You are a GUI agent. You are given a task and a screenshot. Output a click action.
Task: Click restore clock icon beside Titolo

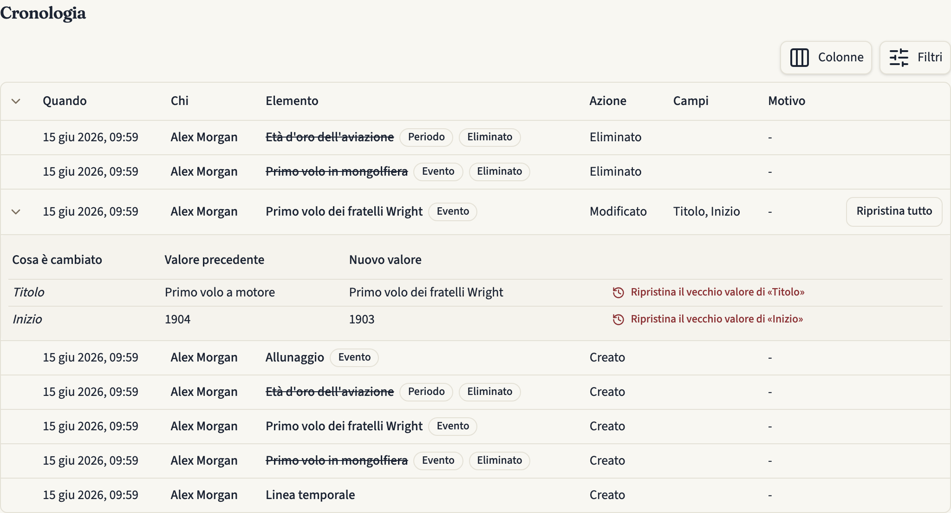pos(618,292)
